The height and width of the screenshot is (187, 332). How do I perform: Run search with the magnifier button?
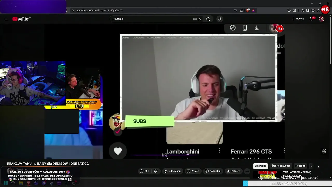tap(208, 19)
